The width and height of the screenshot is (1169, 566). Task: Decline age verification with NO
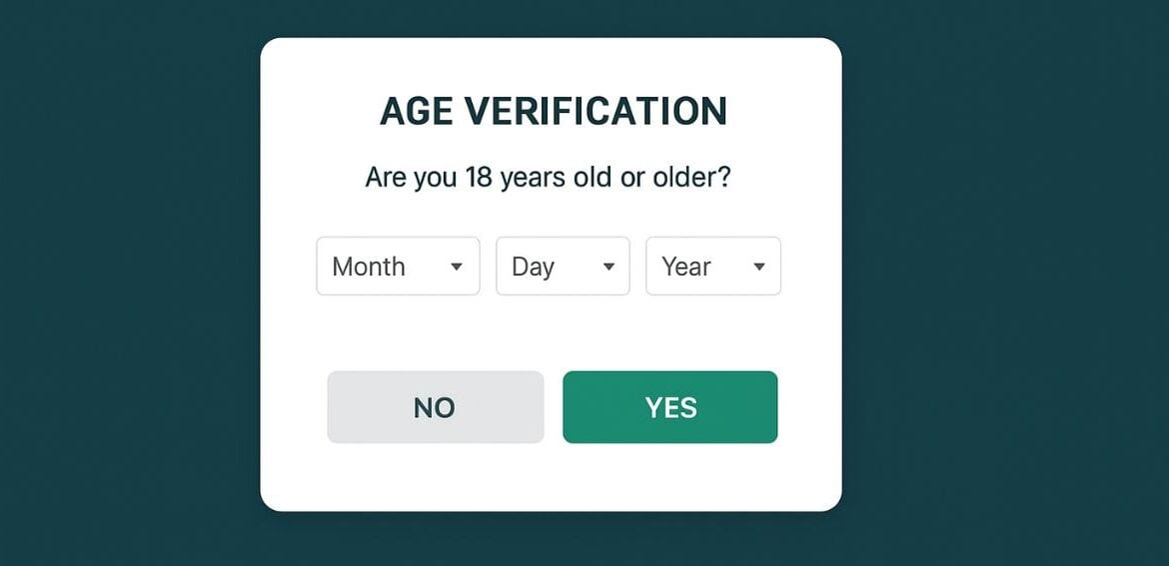coord(435,407)
